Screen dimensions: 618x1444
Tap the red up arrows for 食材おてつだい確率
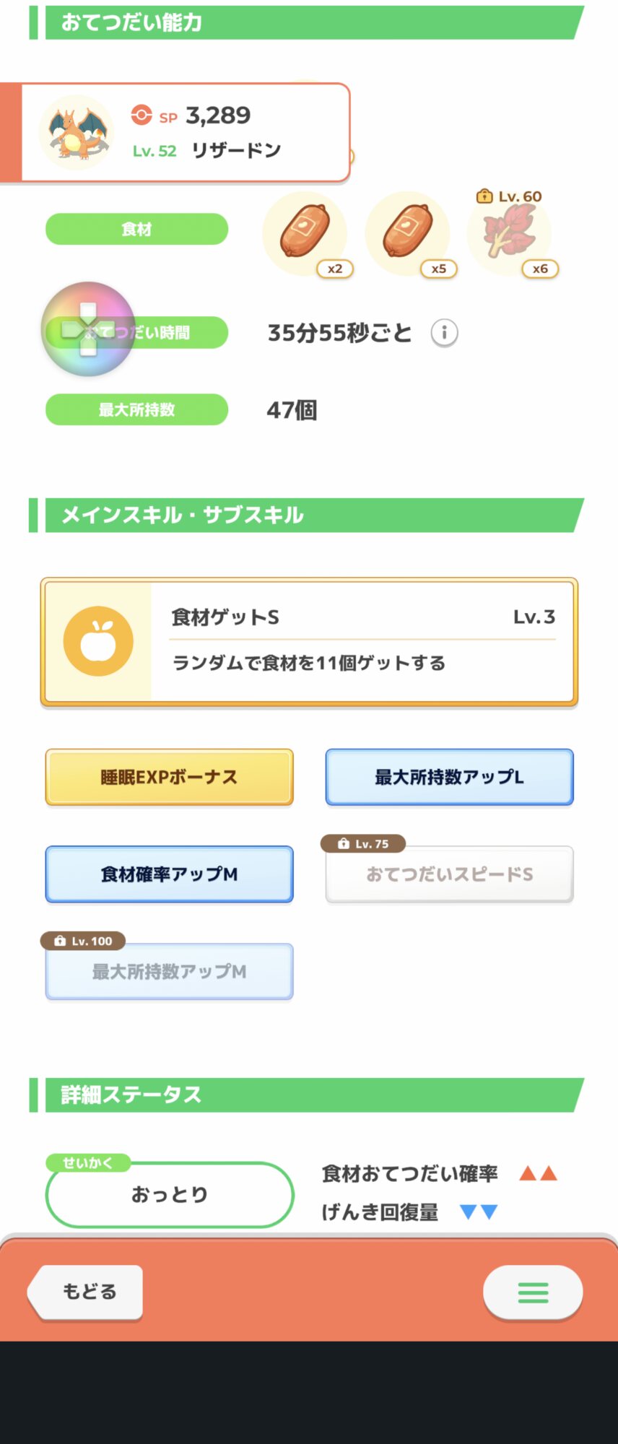point(539,1173)
